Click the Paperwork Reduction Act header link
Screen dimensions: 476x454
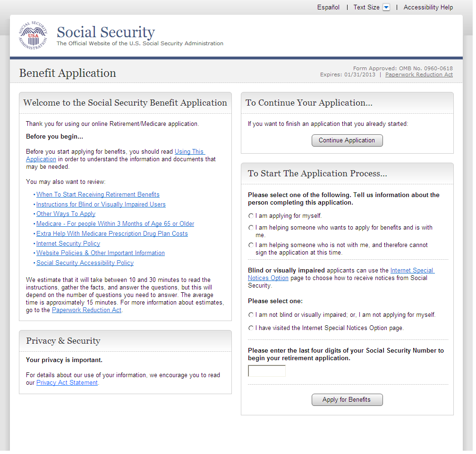pos(419,74)
